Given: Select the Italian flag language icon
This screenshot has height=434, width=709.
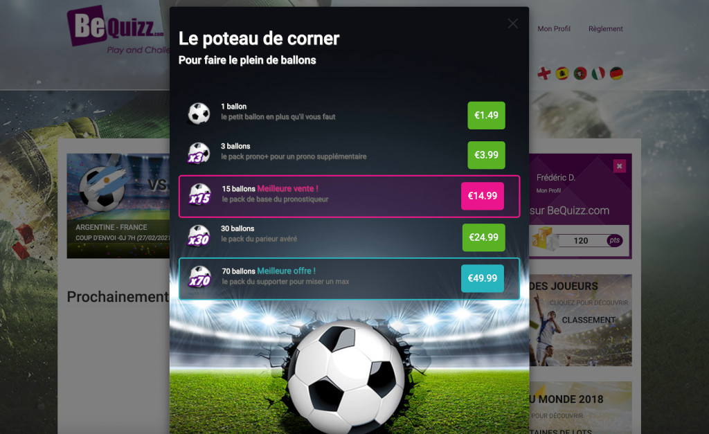Looking at the screenshot, I should [x=598, y=73].
